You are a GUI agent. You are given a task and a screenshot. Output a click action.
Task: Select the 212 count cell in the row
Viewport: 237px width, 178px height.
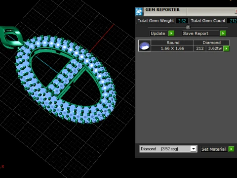click(200, 48)
